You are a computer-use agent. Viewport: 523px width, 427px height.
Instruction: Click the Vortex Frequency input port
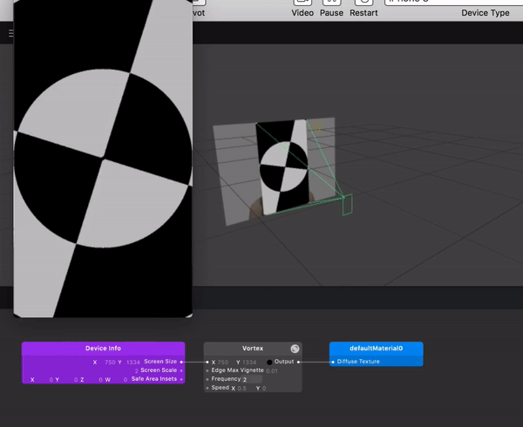[x=207, y=379]
